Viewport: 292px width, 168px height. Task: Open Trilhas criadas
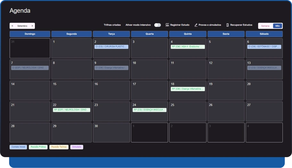click(112, 25)
